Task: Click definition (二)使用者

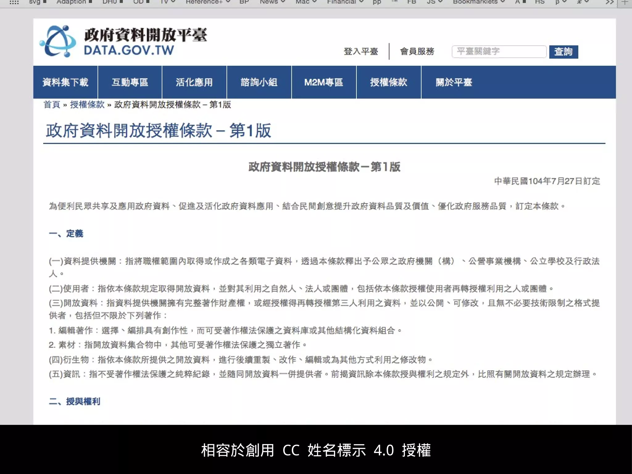Action: click(301, 289)
